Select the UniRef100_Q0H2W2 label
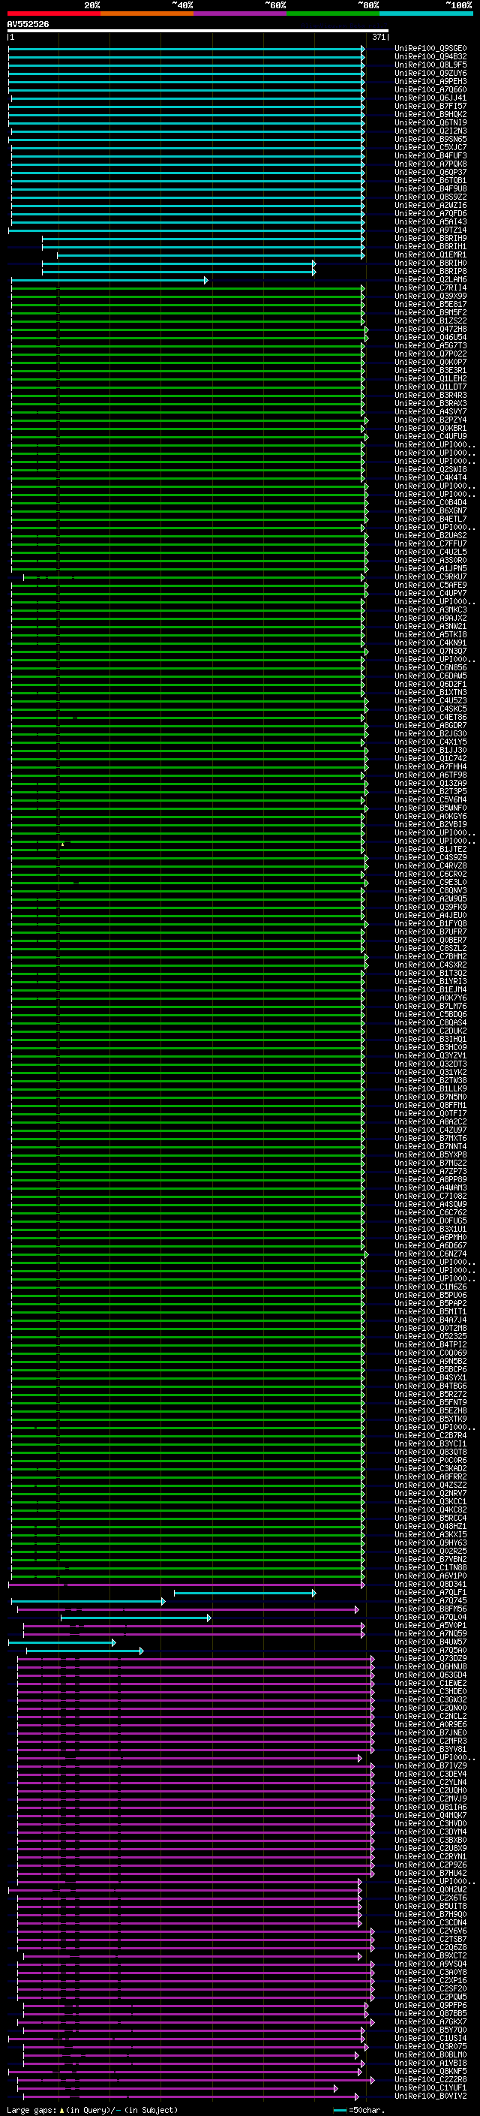 [430, 1890]
